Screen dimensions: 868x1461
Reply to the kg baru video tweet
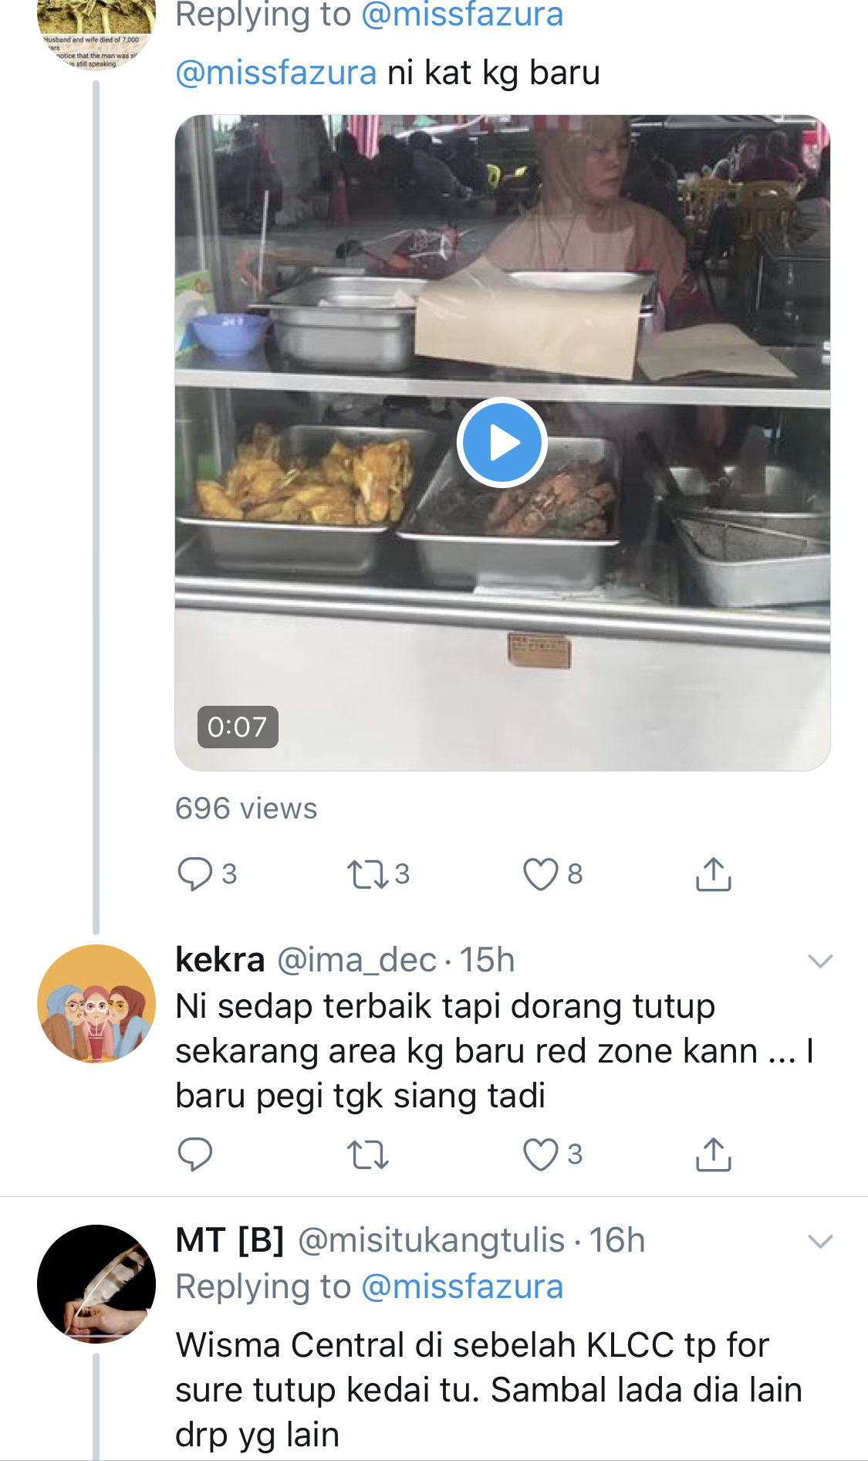click(x=194, y=874)
